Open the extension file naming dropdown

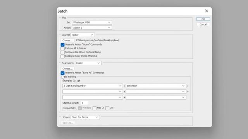coord(156,86)
